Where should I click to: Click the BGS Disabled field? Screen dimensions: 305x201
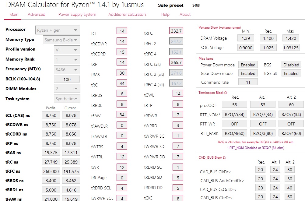[291, 65]
